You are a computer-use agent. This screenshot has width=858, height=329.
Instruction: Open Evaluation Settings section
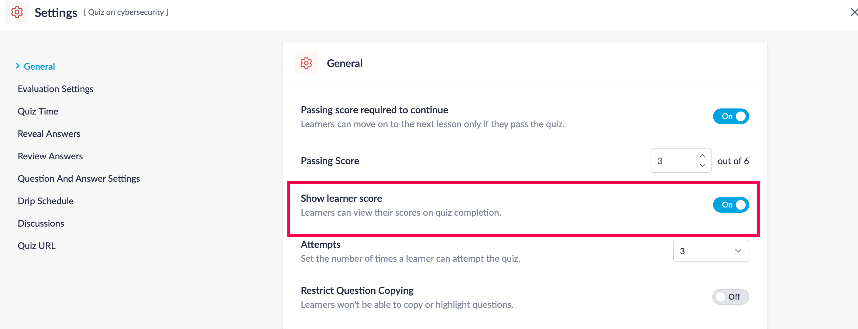[x=55, y=89]
